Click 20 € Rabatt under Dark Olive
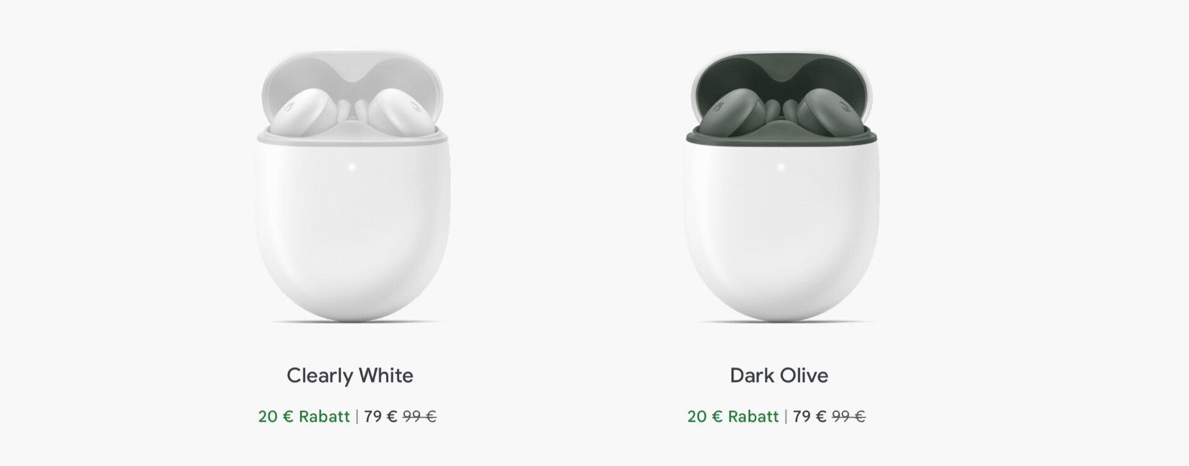Image resolution: width=1189 pixels, height=466 pixels. (733, 416)
